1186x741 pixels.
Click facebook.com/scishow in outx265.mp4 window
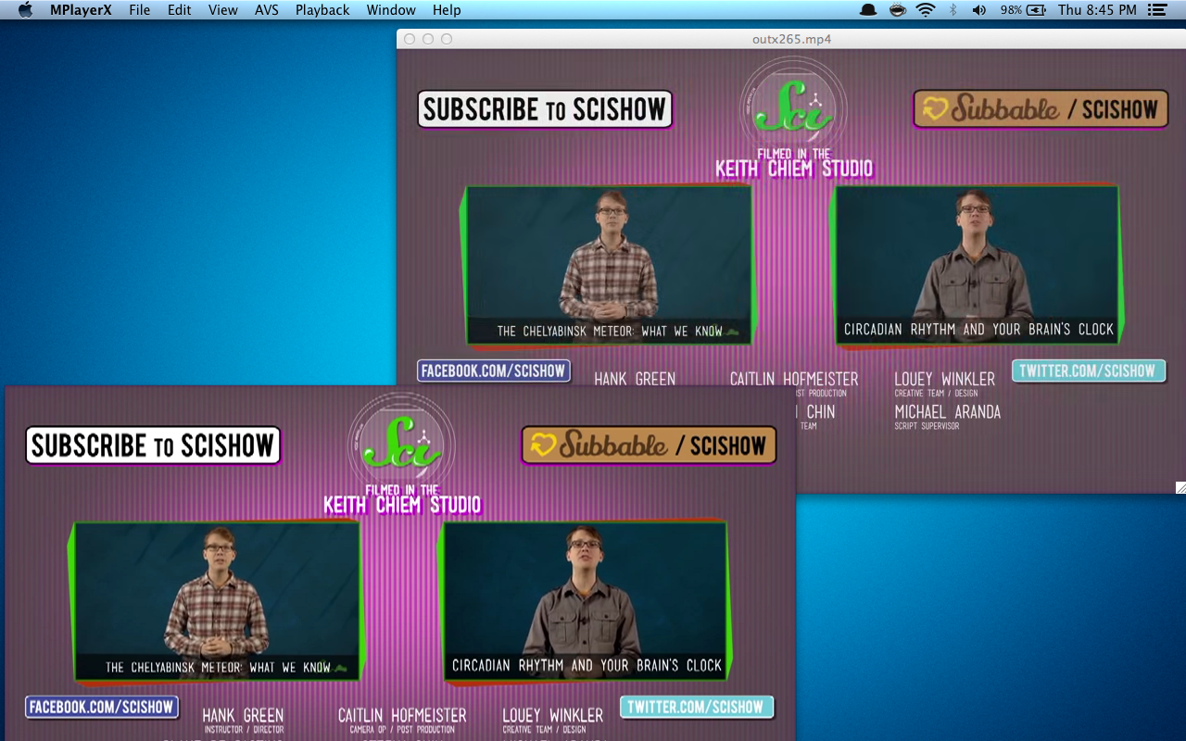coord(493,370)
